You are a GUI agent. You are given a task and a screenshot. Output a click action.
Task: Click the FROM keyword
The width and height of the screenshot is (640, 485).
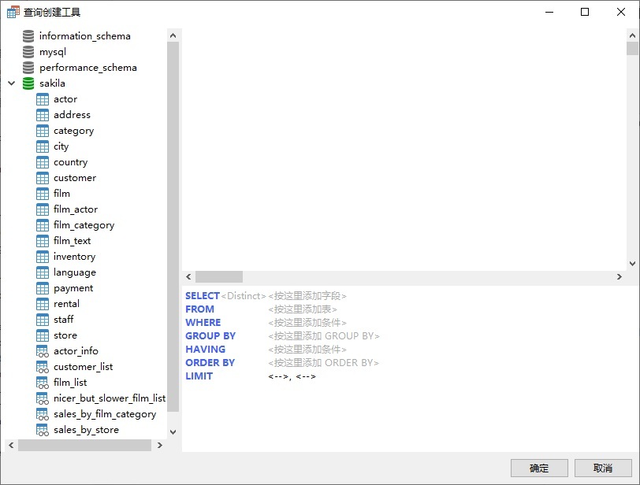click(199, 309)
